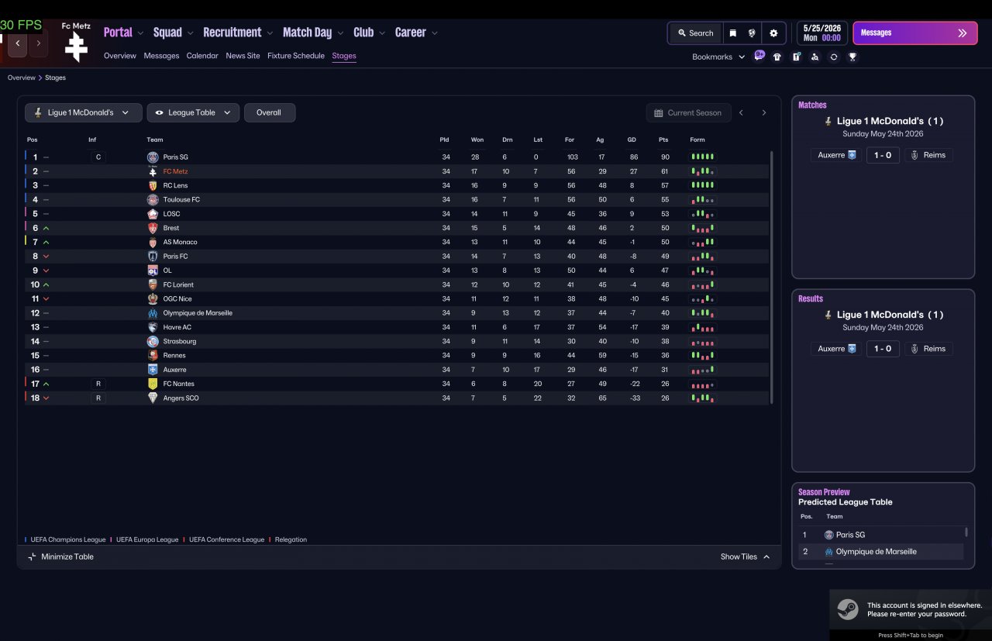Viewport: 992px width, 641px height.
Task: Click the Auxerre badge in the Matches panel
Action: click(x=852, y=155)
